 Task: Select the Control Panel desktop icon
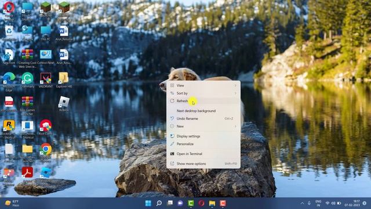[x=46, y=56]
